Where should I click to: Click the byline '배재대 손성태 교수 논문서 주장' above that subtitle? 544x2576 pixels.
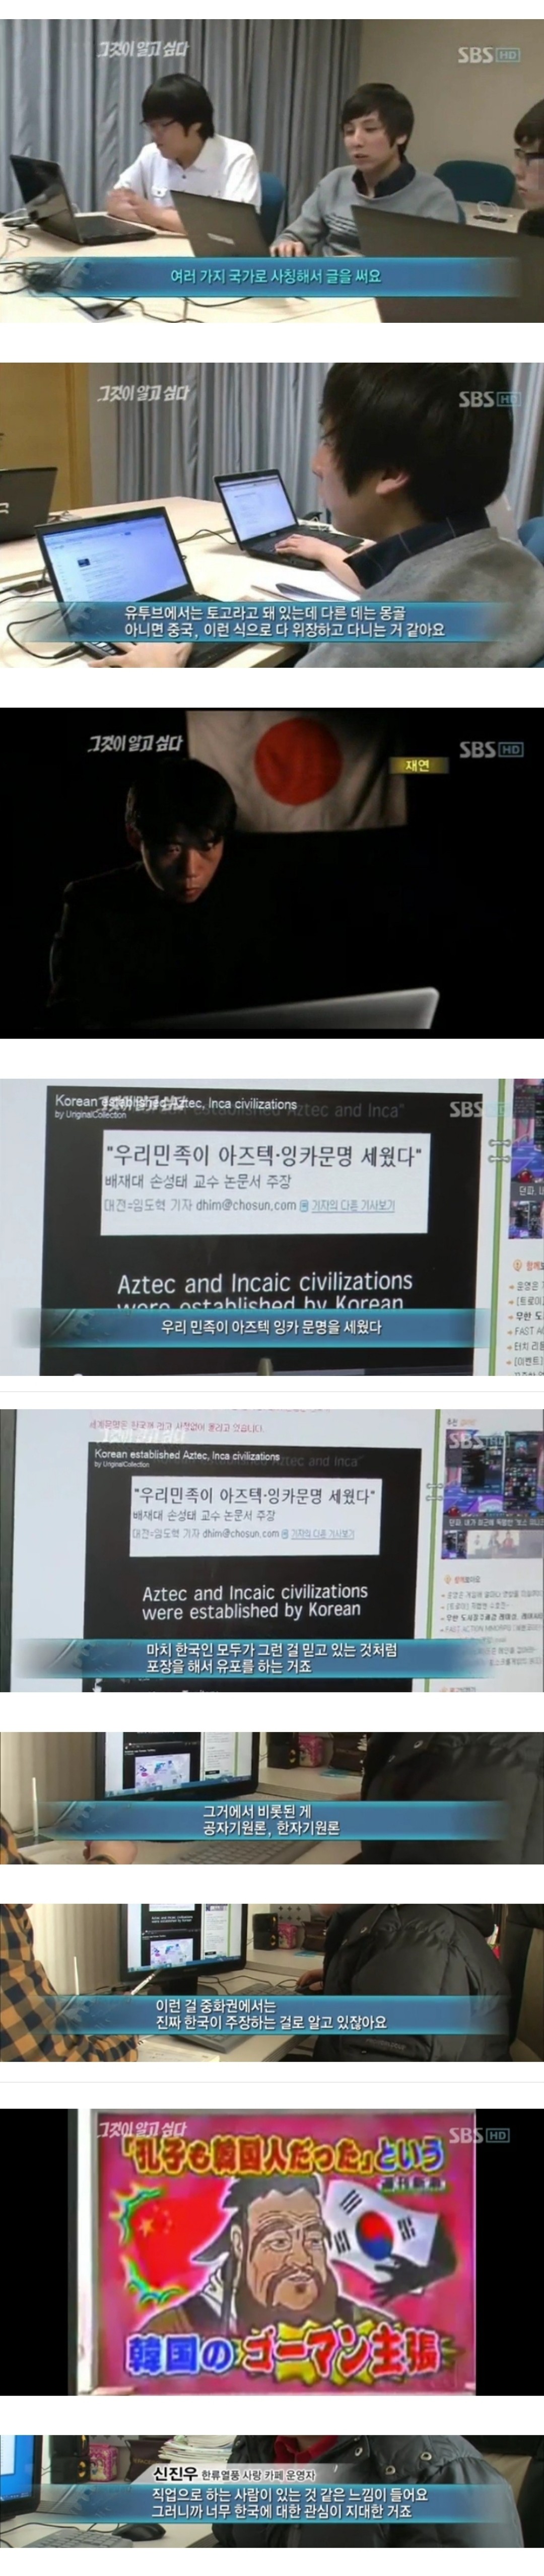tap(197, 1181)
